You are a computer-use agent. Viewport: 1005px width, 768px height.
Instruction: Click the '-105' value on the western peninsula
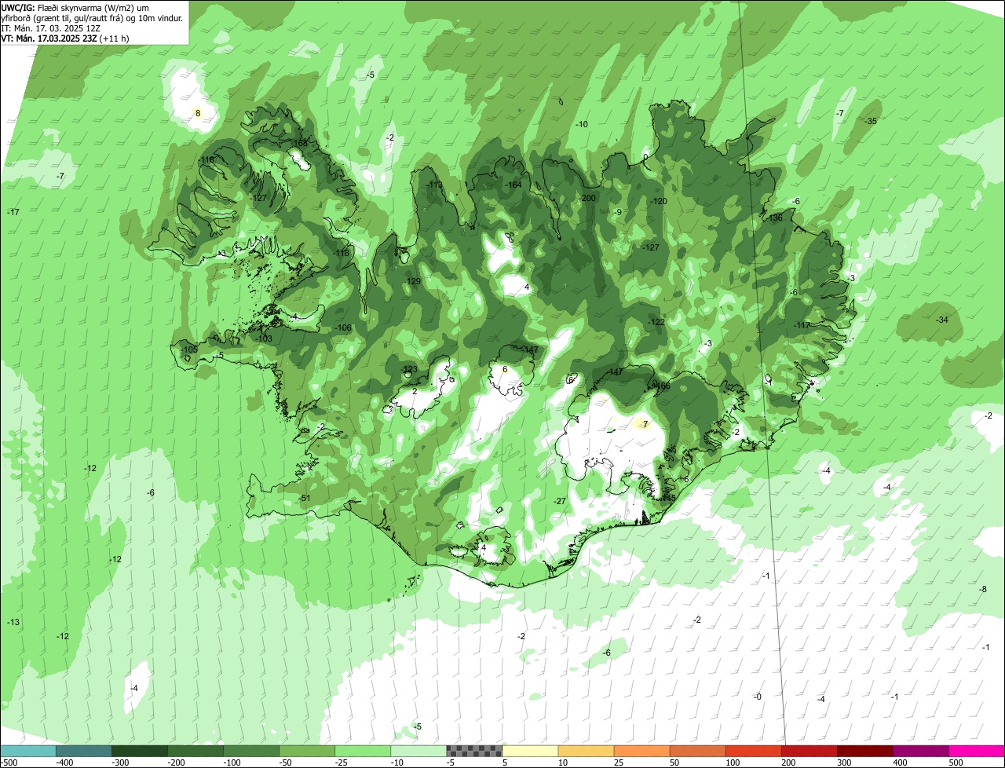tap(189, 349)
